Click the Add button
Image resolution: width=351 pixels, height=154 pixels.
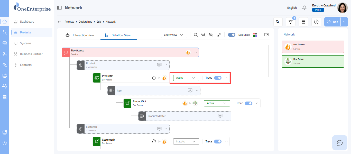[x=332, y=22]
